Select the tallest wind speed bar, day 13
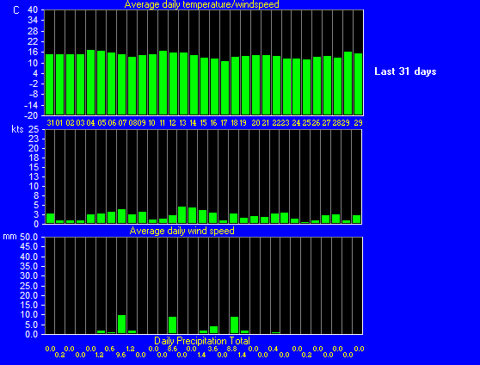The width and height of the screenshot is (480, 365). (182, 215)
